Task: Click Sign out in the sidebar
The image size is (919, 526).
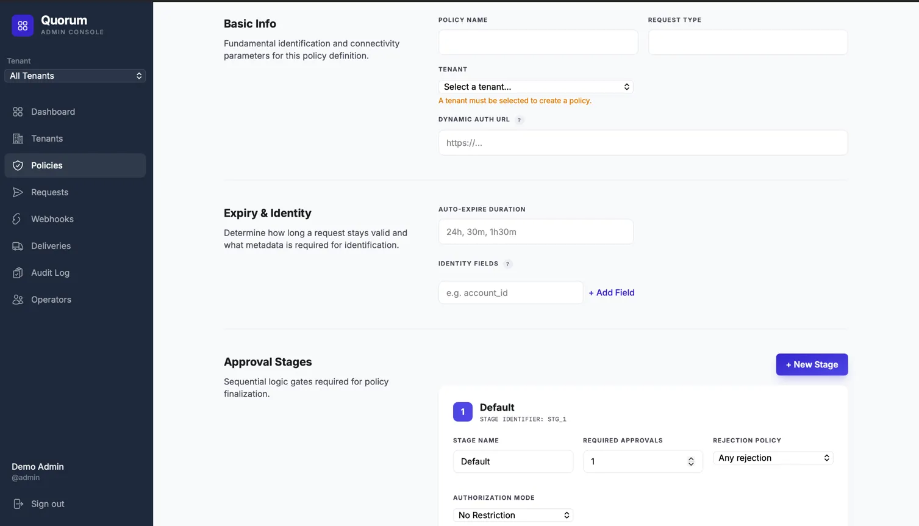Action: (x=48, y=504)
